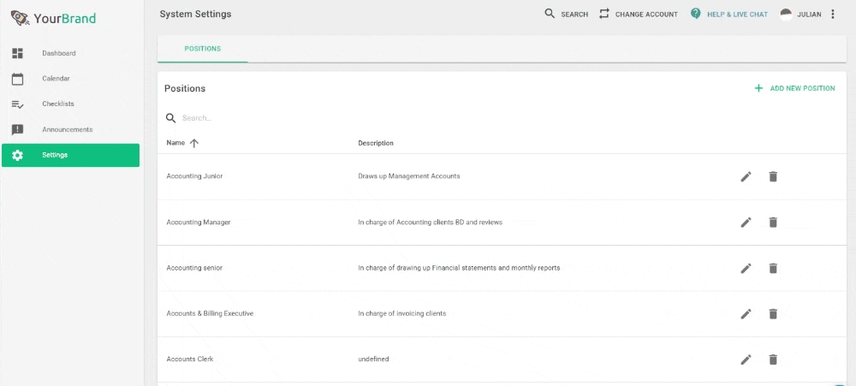Click the magnifier icon in Positions search

(171, 118)
